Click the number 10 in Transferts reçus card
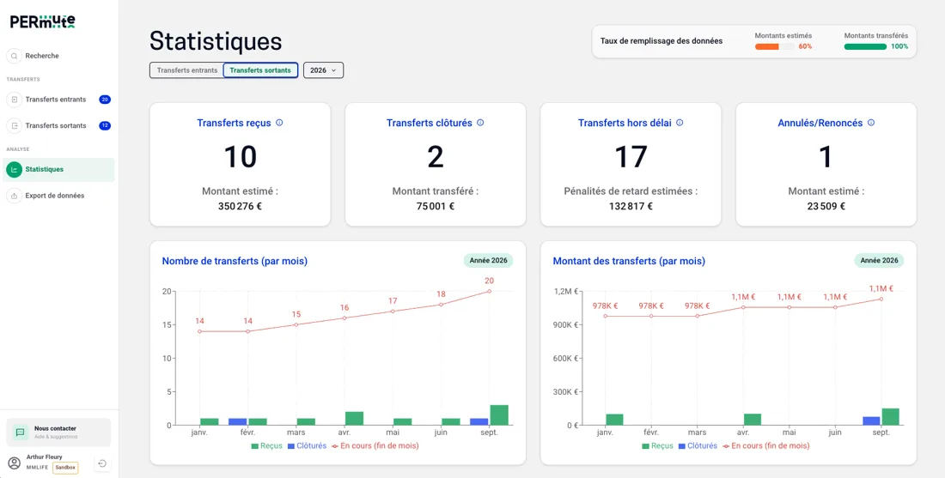 click(x=240, y=157)
